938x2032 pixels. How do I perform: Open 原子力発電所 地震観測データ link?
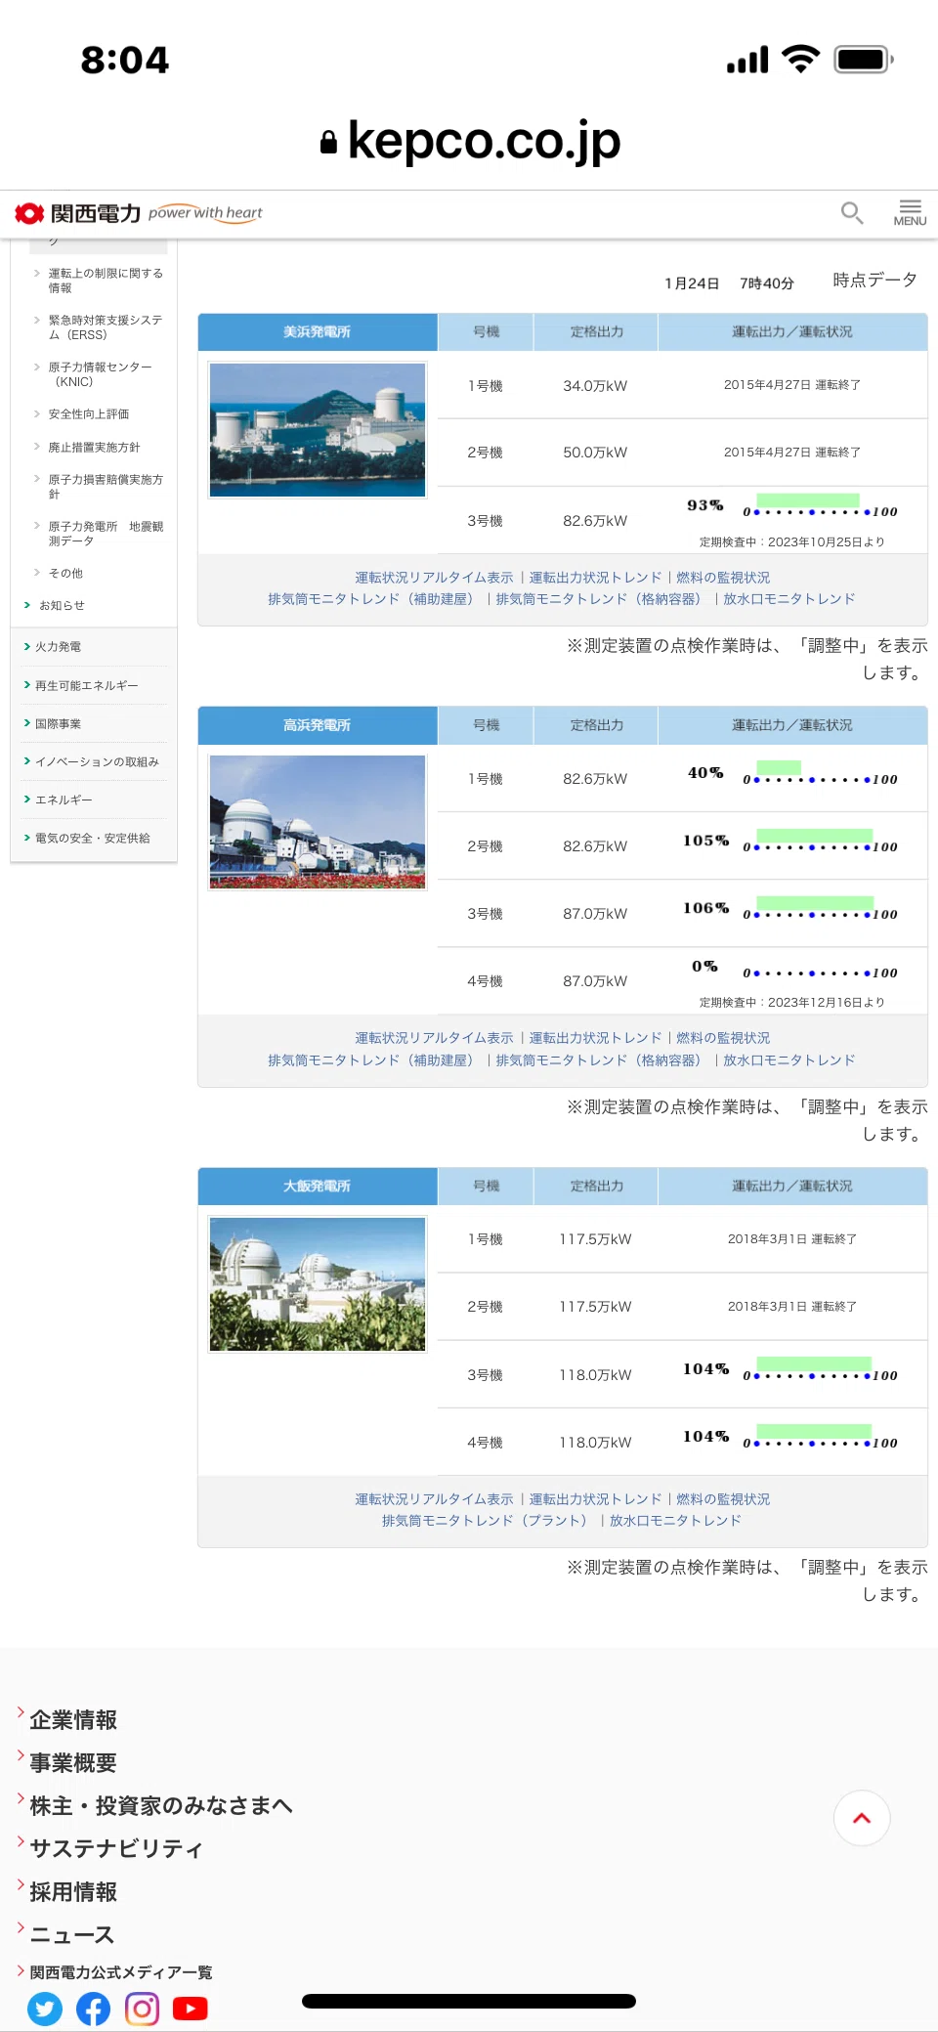(106, 534)
